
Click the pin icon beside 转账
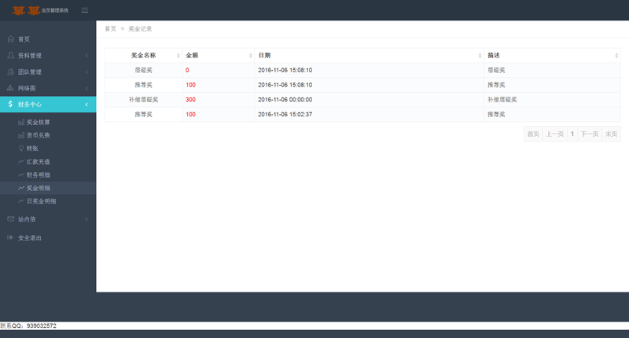(x=21, y=149)
